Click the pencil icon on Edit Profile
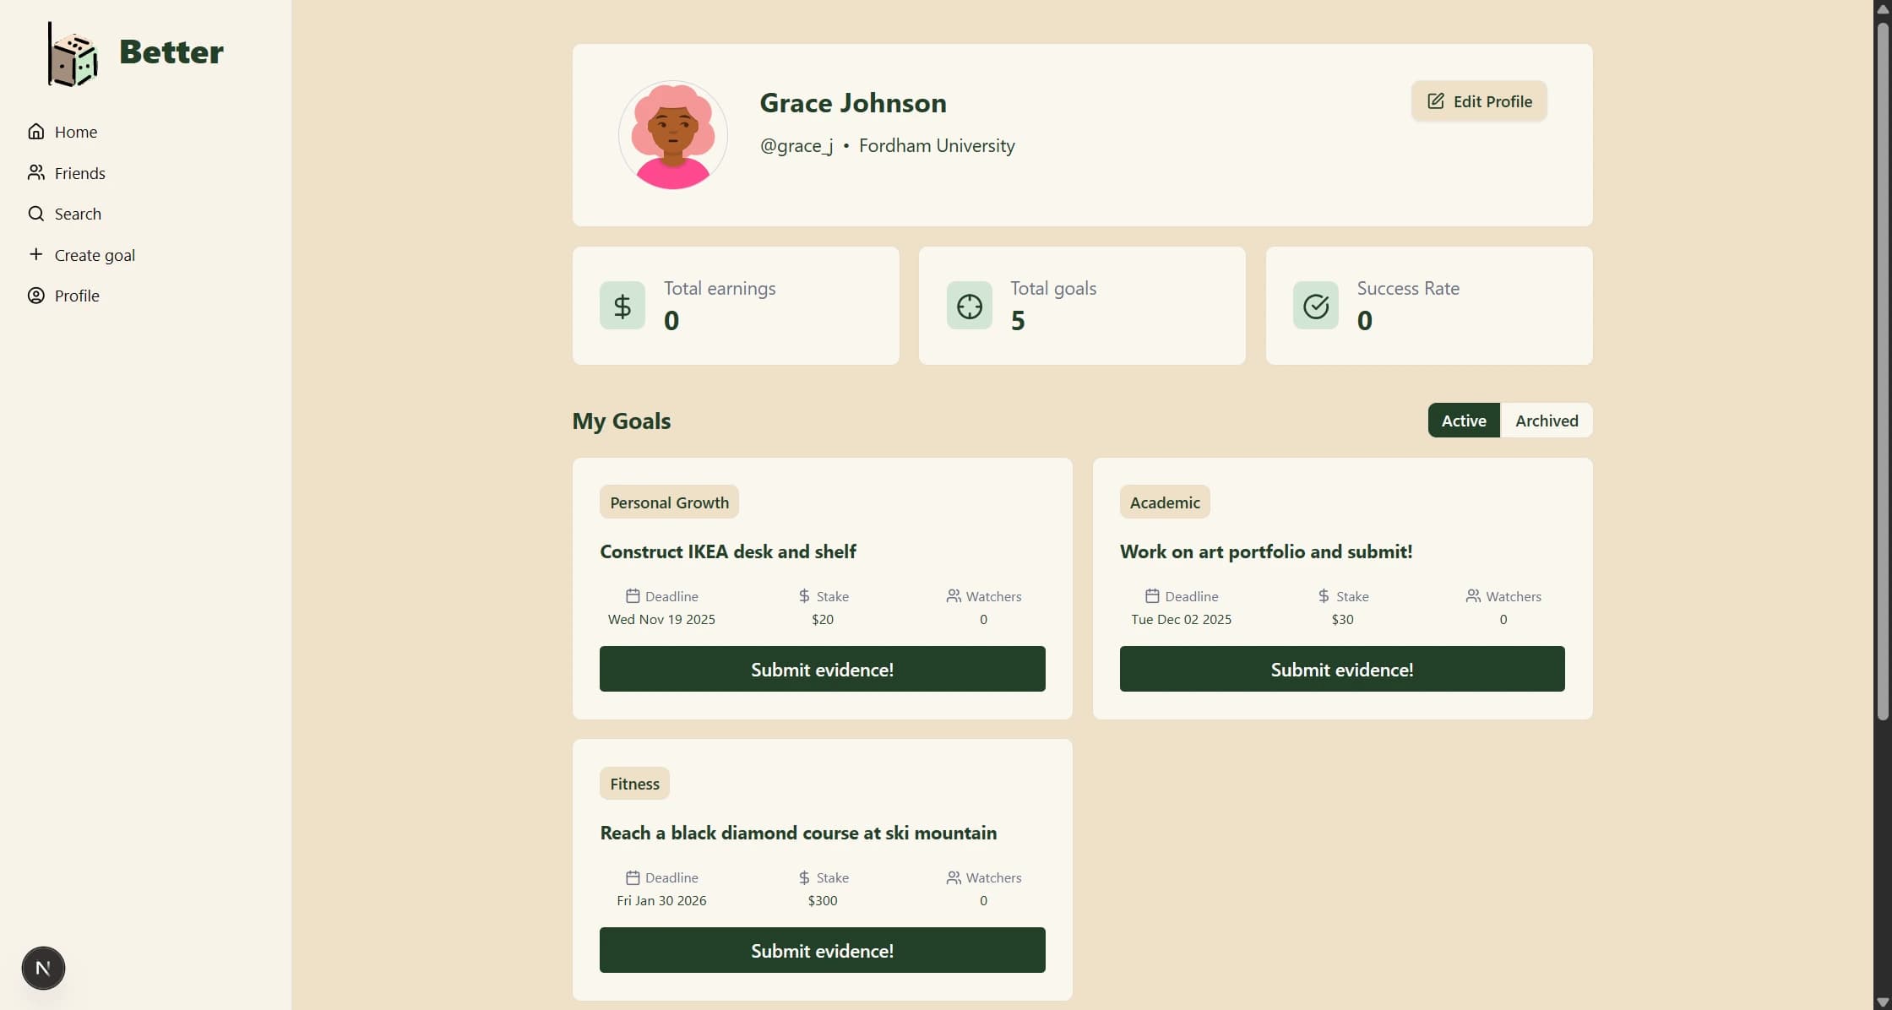The height and width of the screenshot is (1010, 1892). tap(1434, 100)
